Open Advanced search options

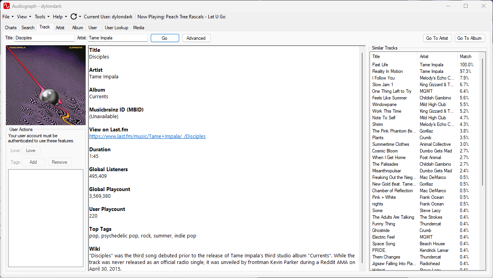click(x=196, y=38)
